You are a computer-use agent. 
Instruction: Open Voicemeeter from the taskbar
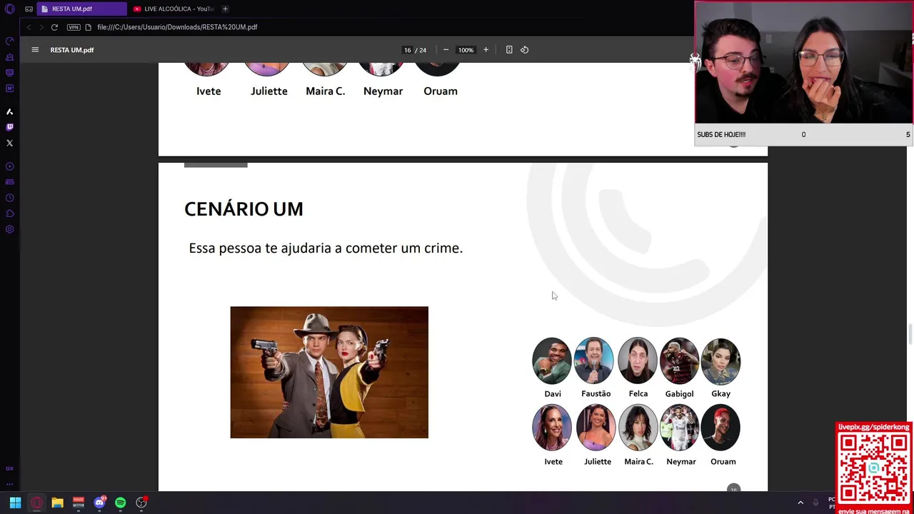coord(79,503)
